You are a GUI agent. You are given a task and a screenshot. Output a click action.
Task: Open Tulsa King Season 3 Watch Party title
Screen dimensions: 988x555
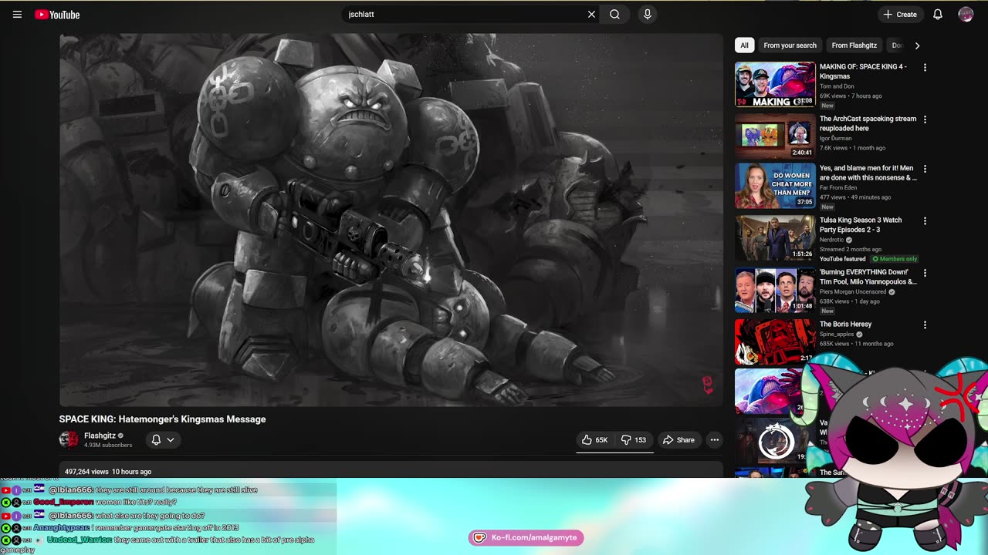pyautogui.click(x=861, y=225)
